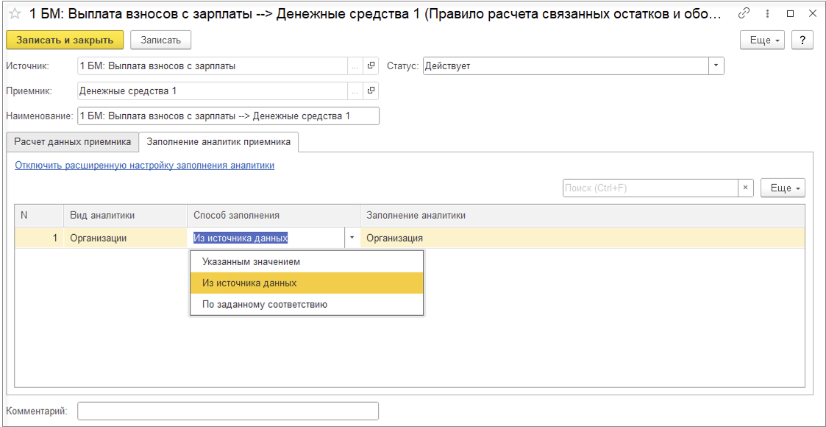Choose По заданному соответствию option
Image resolution: width=826 pixels, height=427 pixels.
coord(264,304)
